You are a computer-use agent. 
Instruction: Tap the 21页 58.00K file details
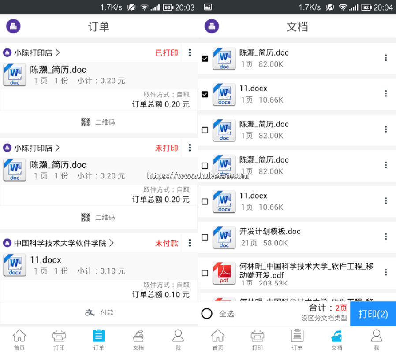click(x=264, y=243)
